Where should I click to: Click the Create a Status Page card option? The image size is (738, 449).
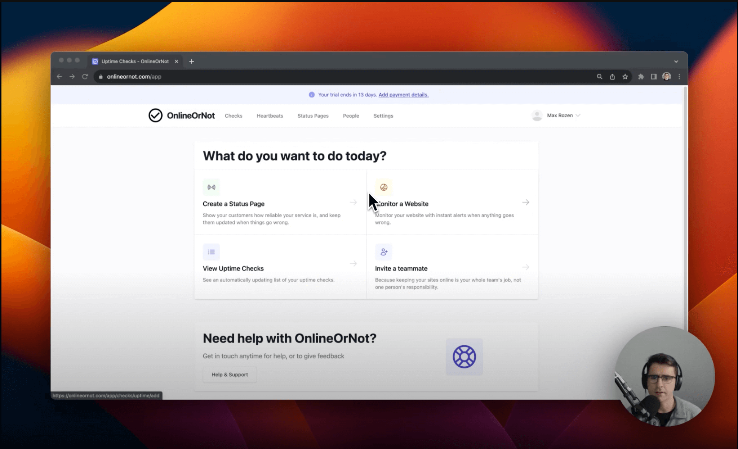(x=280, y=204)
